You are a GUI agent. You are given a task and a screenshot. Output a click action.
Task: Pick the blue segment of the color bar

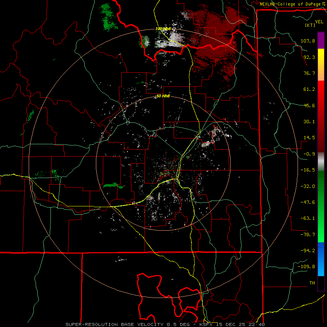pyautogui.click(x=321, y=259)
